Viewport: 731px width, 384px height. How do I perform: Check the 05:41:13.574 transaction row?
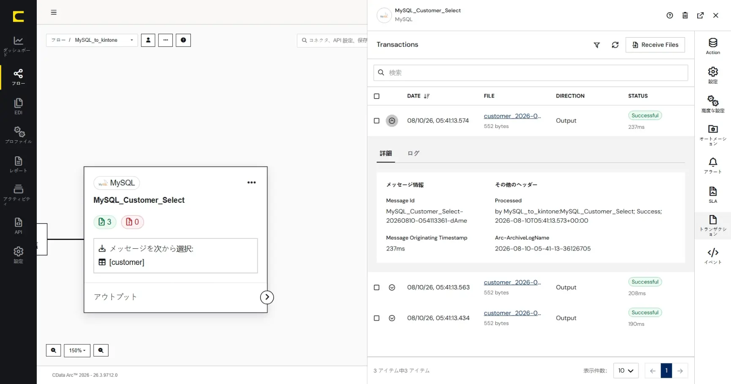click(x=377, y=120)
